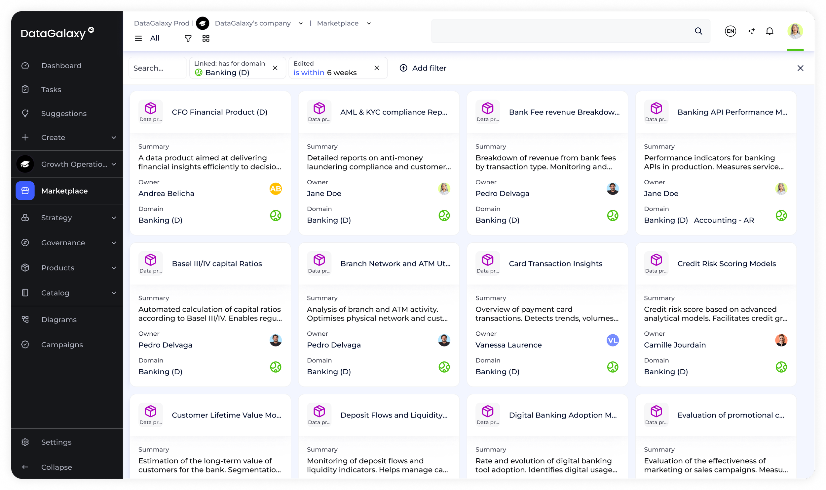Collapse the sidebar
The width and height of the screenshot is (826, 490).
pos(56,467)
